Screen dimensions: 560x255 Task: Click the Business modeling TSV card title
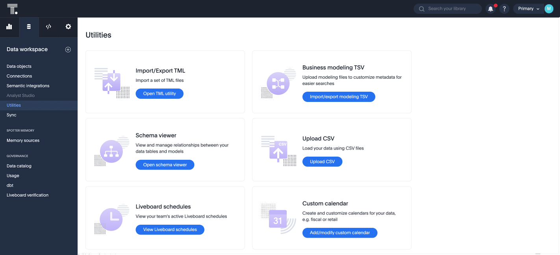click(x=333, y=68)
